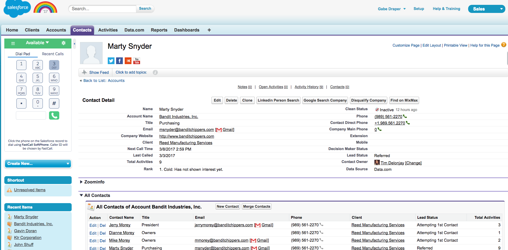Click Find on MixMax button
This screenshot has width=508, height=250.
404,100
